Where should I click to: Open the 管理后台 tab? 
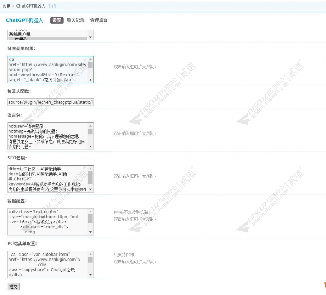99,20
